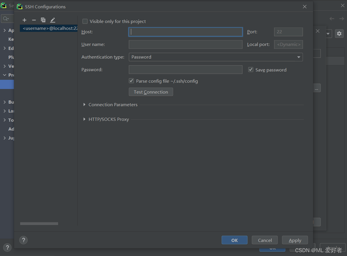Viewport: 347px width, 256px height.
Task: Disable 'Parse config file ~/.ssh/config'
Action: click(131, 81)
